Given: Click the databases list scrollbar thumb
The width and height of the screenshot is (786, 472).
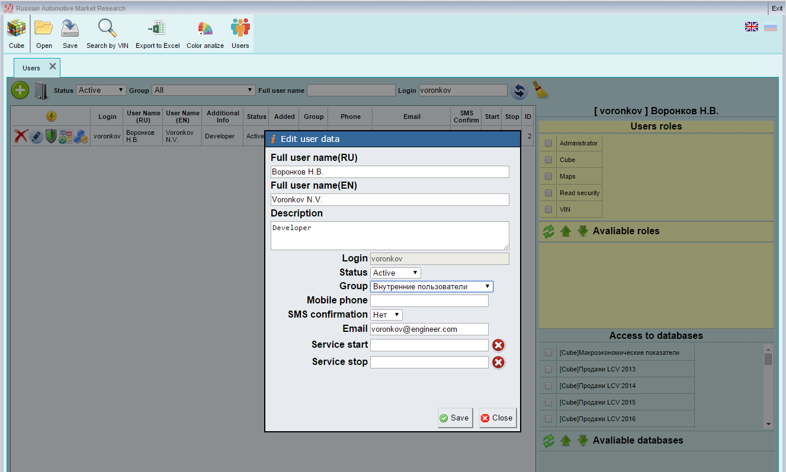Looking at the screenshot, I should pos(768,359).
